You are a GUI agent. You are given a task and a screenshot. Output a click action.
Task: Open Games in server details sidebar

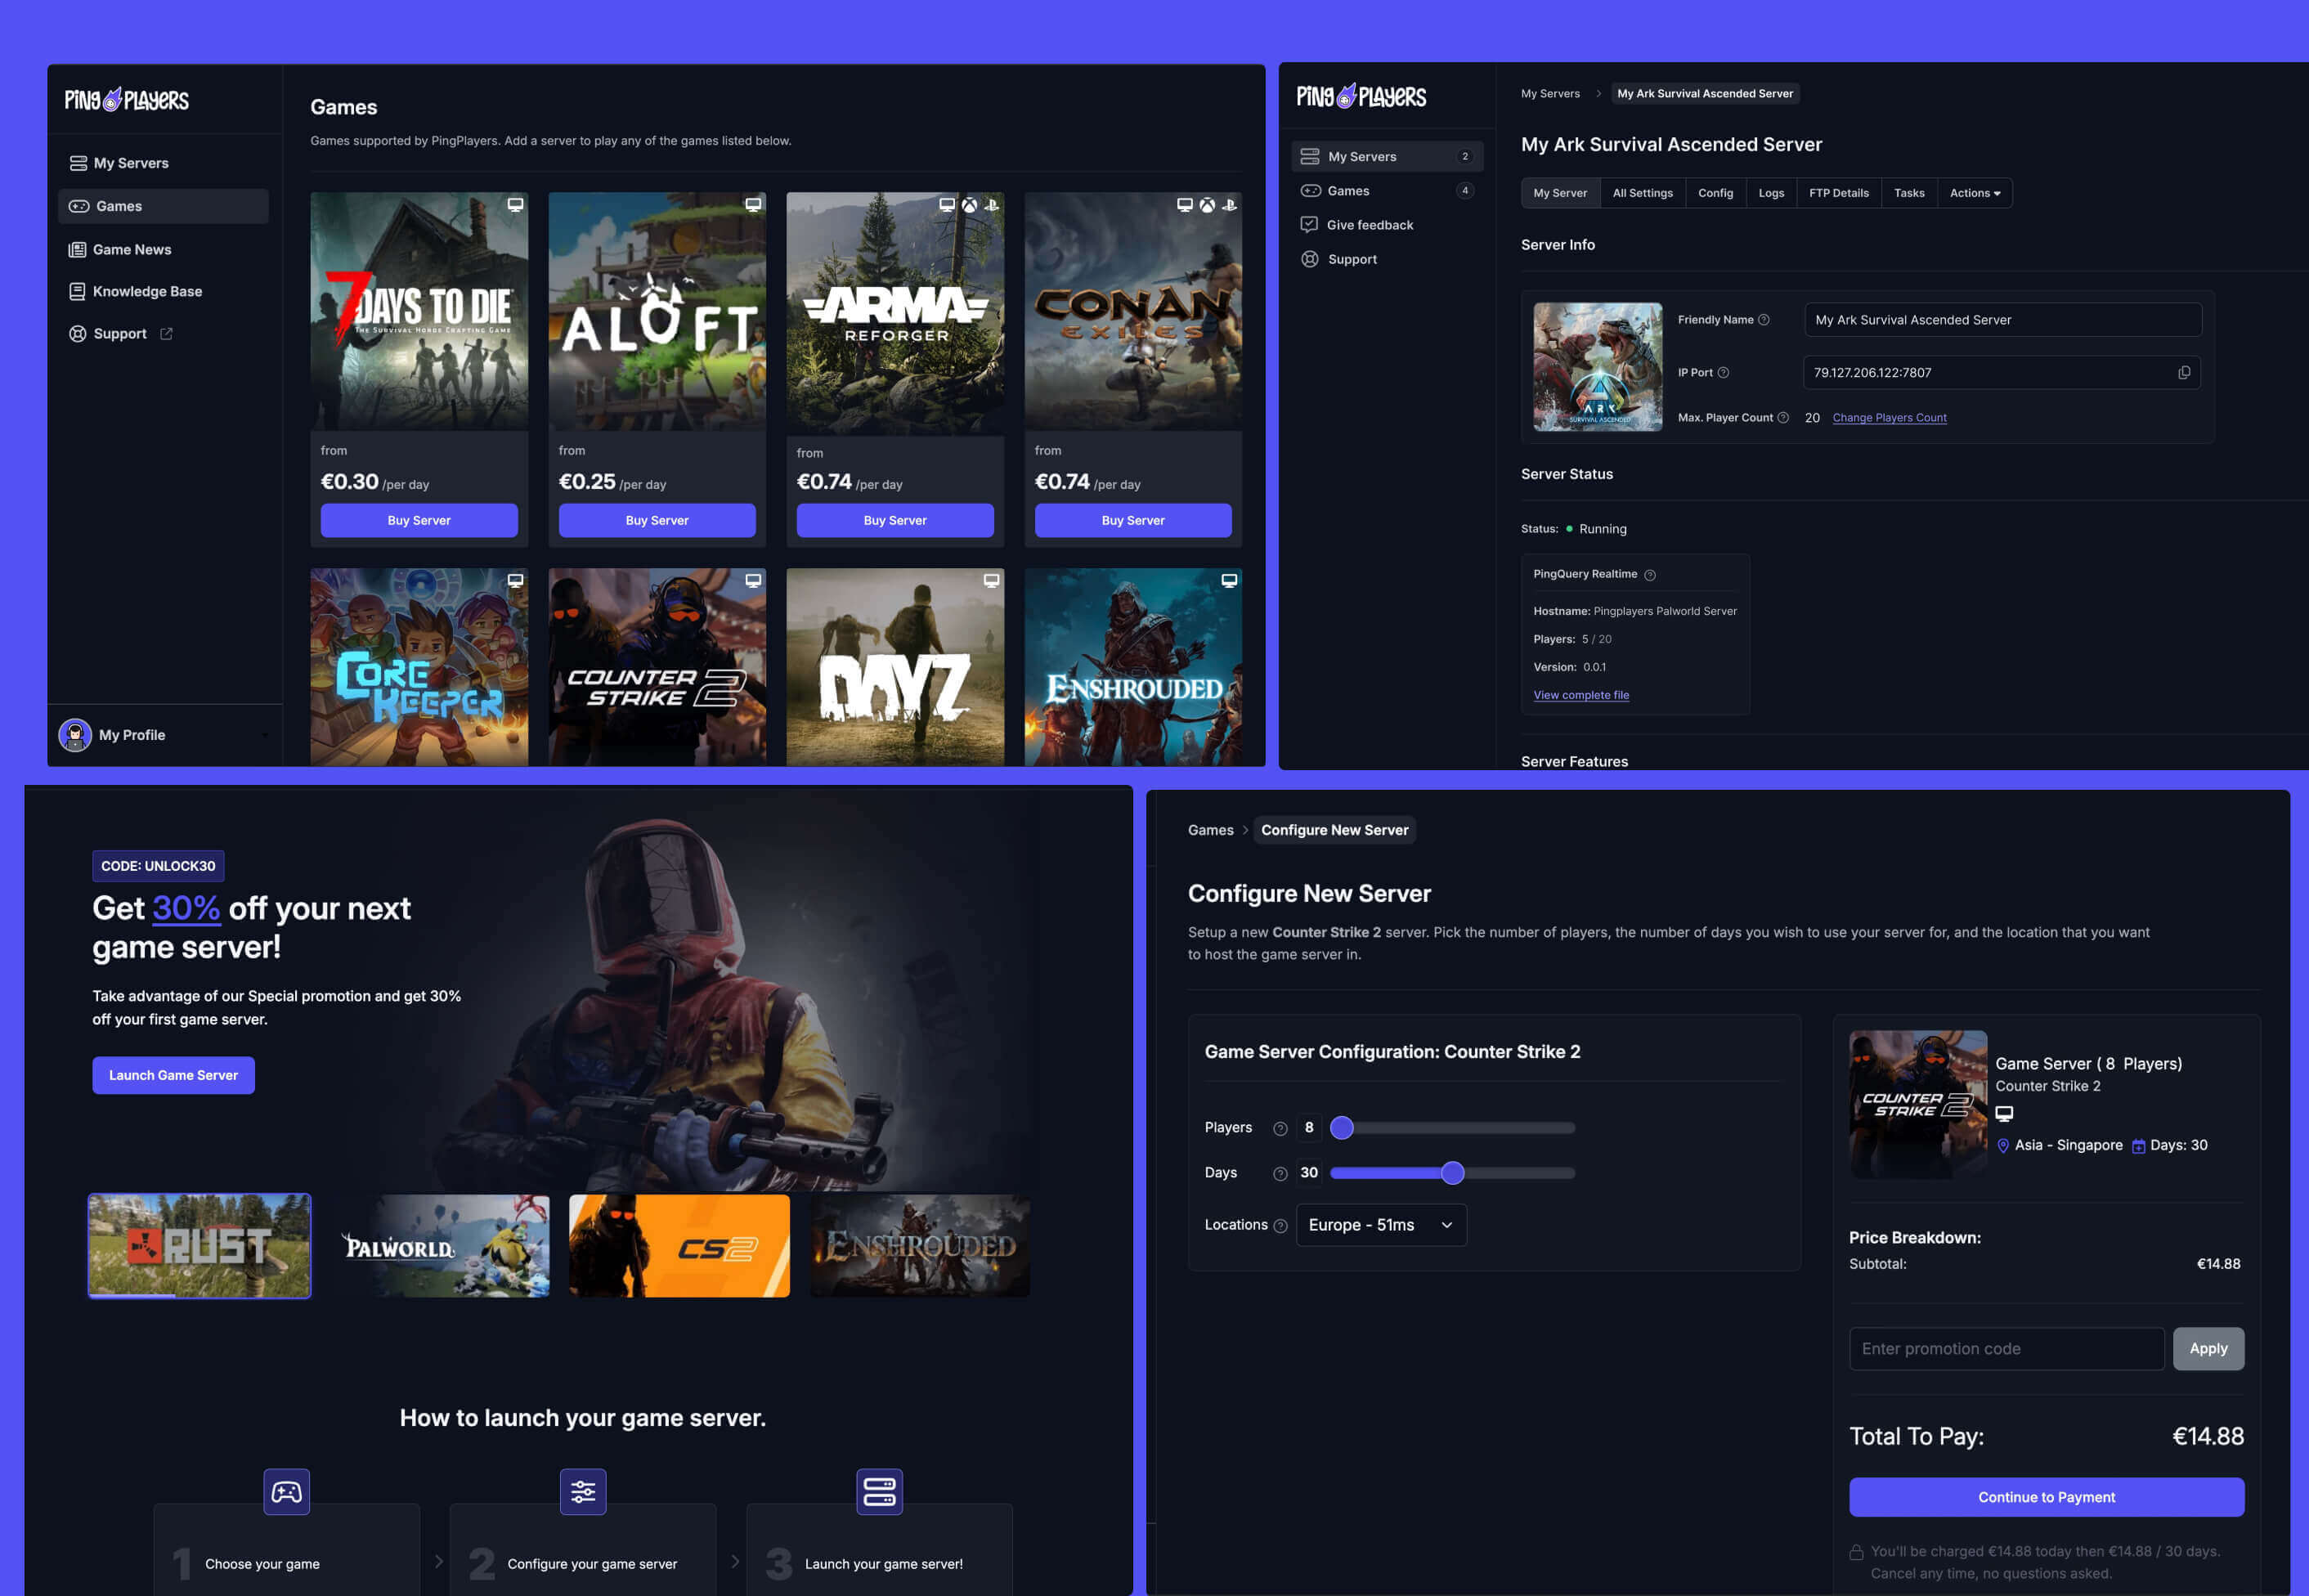click(x=1387, y=190)
